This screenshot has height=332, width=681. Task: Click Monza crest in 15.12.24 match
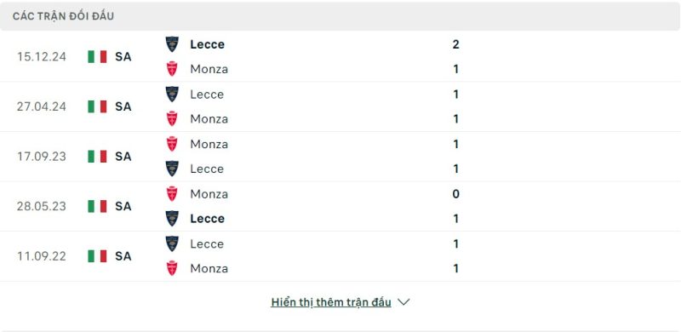click(172, 69)
